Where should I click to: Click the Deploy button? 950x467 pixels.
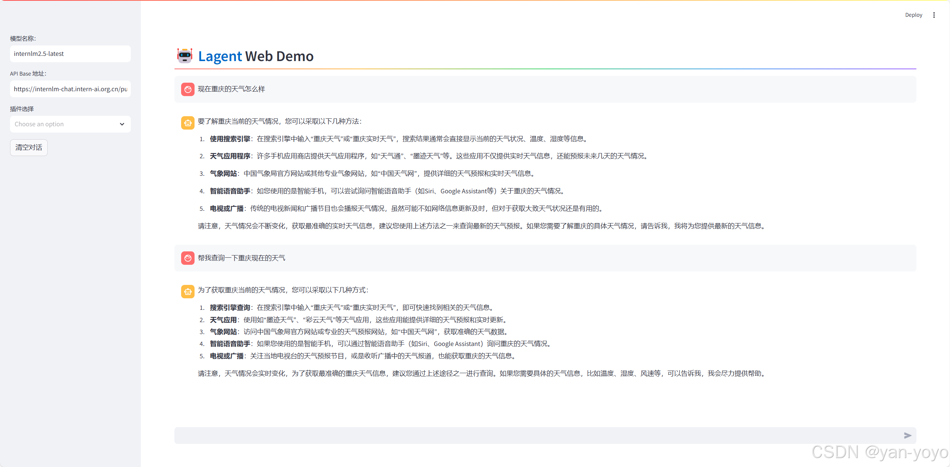point(913,15)
